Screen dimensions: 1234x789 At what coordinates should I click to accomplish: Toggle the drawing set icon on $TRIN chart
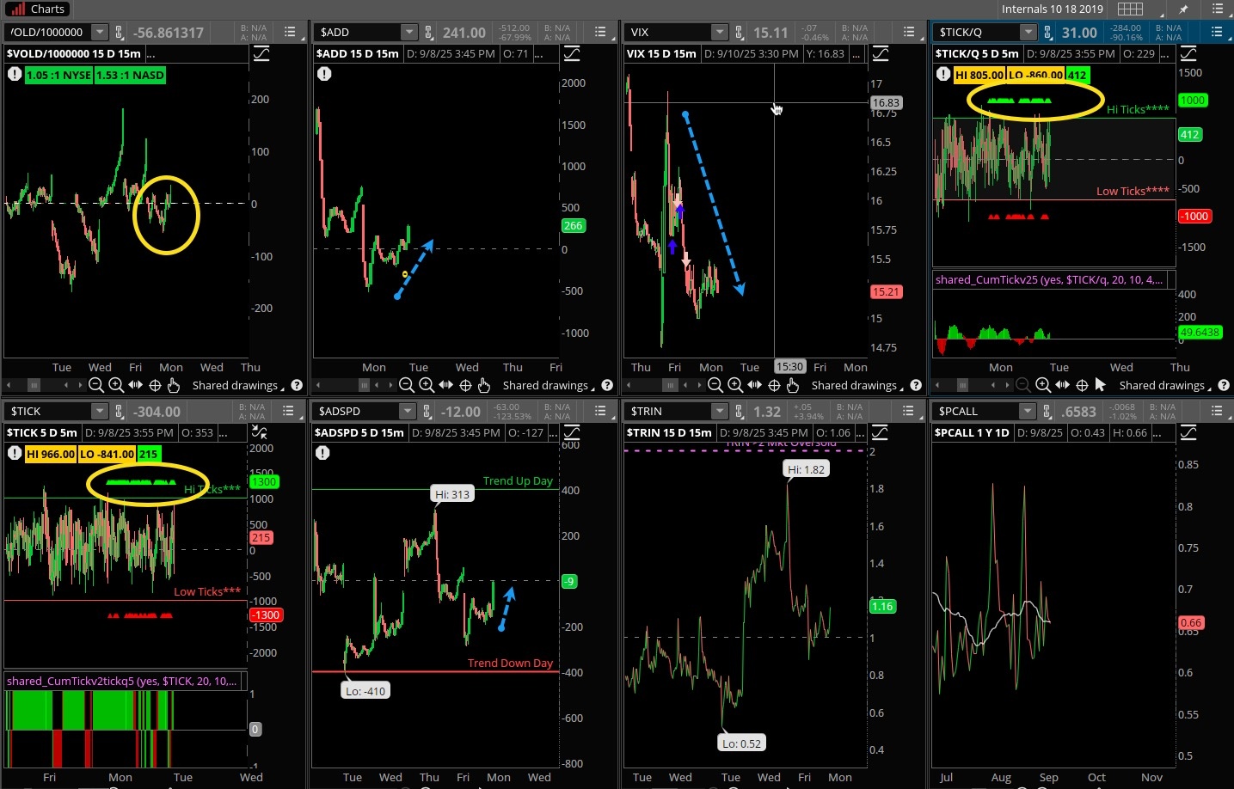pos(880,432)
